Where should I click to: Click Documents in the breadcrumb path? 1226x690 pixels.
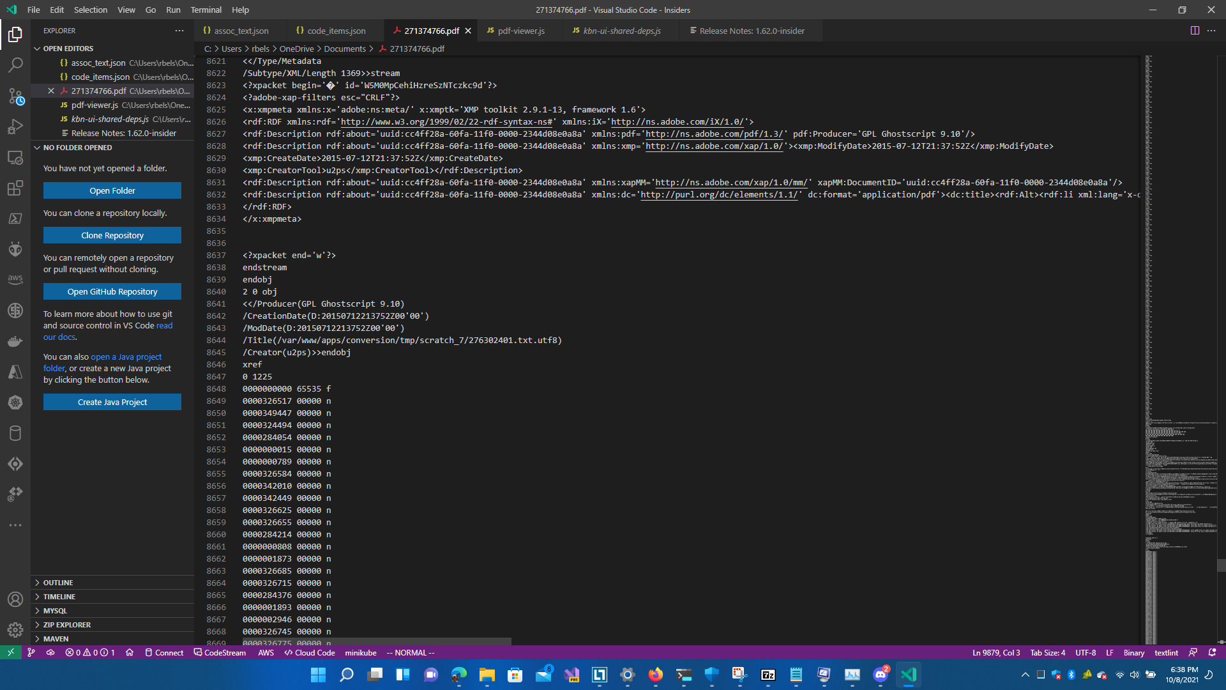345,49
